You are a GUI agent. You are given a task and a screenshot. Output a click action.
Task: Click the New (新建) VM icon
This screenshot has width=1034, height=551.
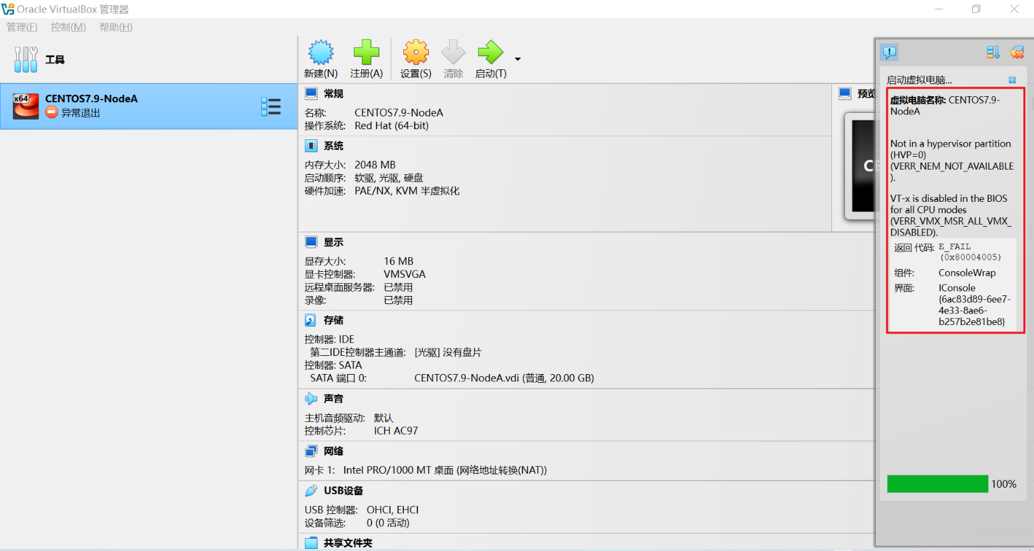coord(320,52)
